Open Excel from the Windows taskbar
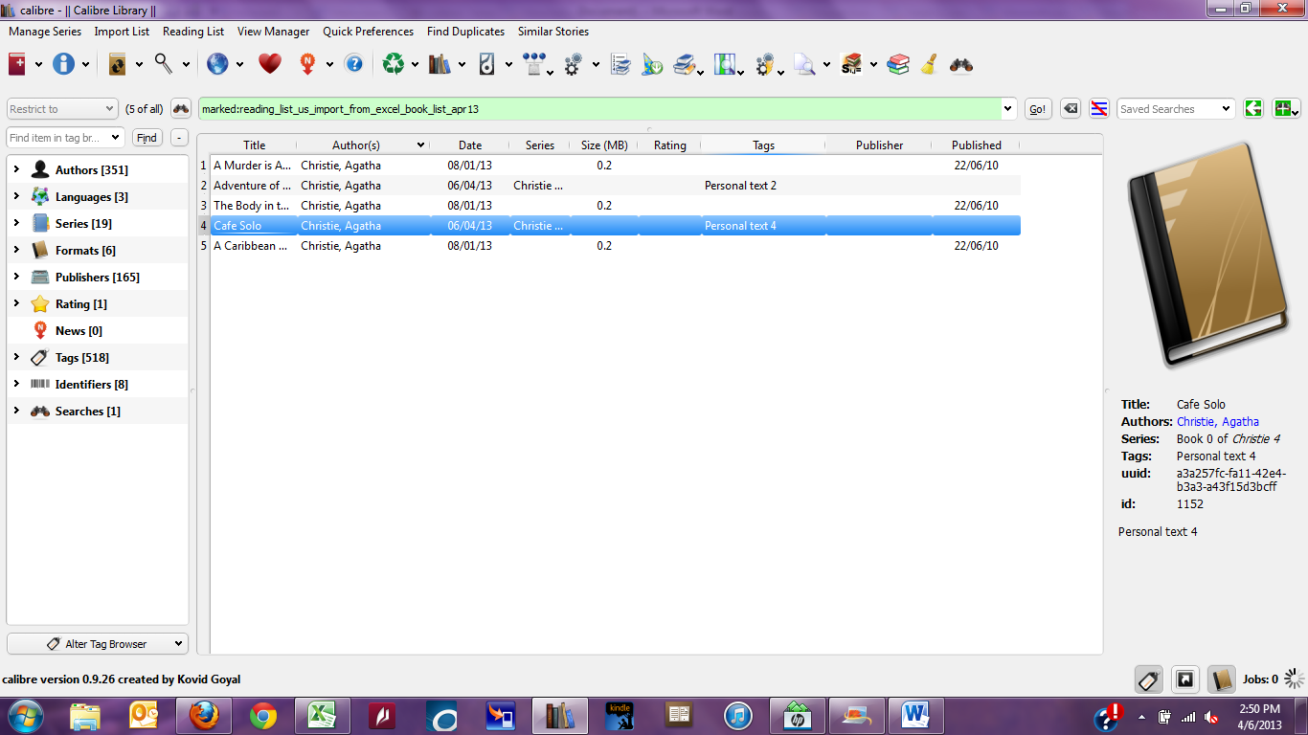The width and height of the screenshot is (1308, 735). tap(322, 715)
